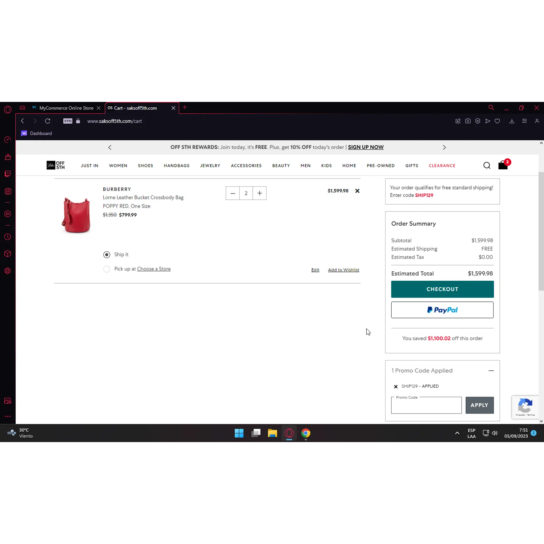
Task: Select the Pick up at store radio
Action: click(107, 269)
